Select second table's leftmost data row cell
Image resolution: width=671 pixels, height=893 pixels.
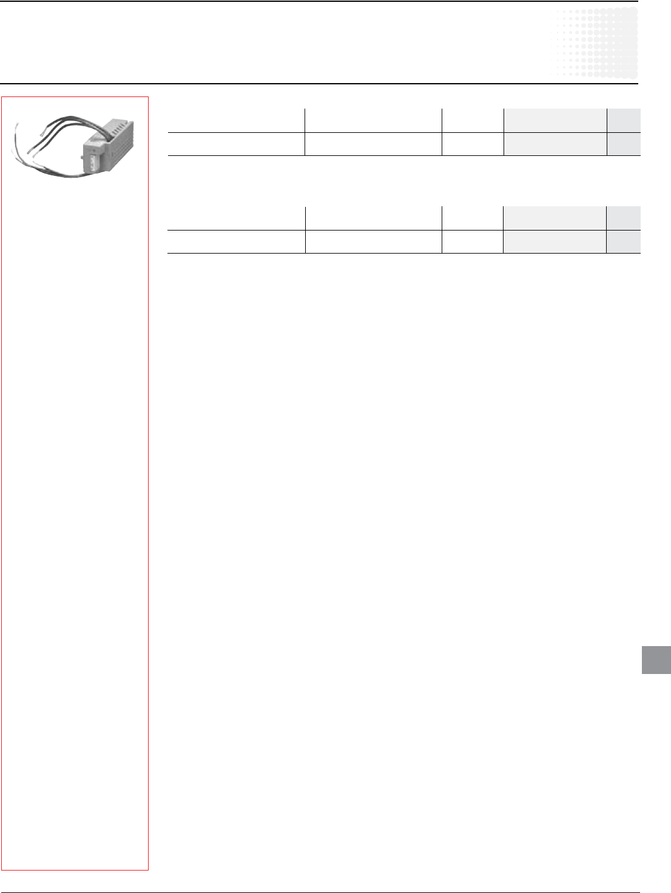236,242
